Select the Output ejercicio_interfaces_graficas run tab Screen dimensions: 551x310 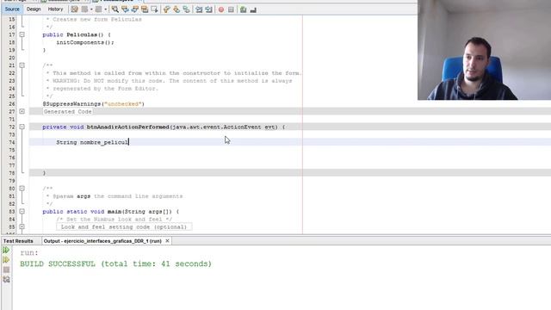[102, 241]
